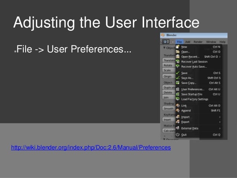This screenshot has height=178, width=237.
Task: Click the Save Copy icon
Action: pos(178,83)
